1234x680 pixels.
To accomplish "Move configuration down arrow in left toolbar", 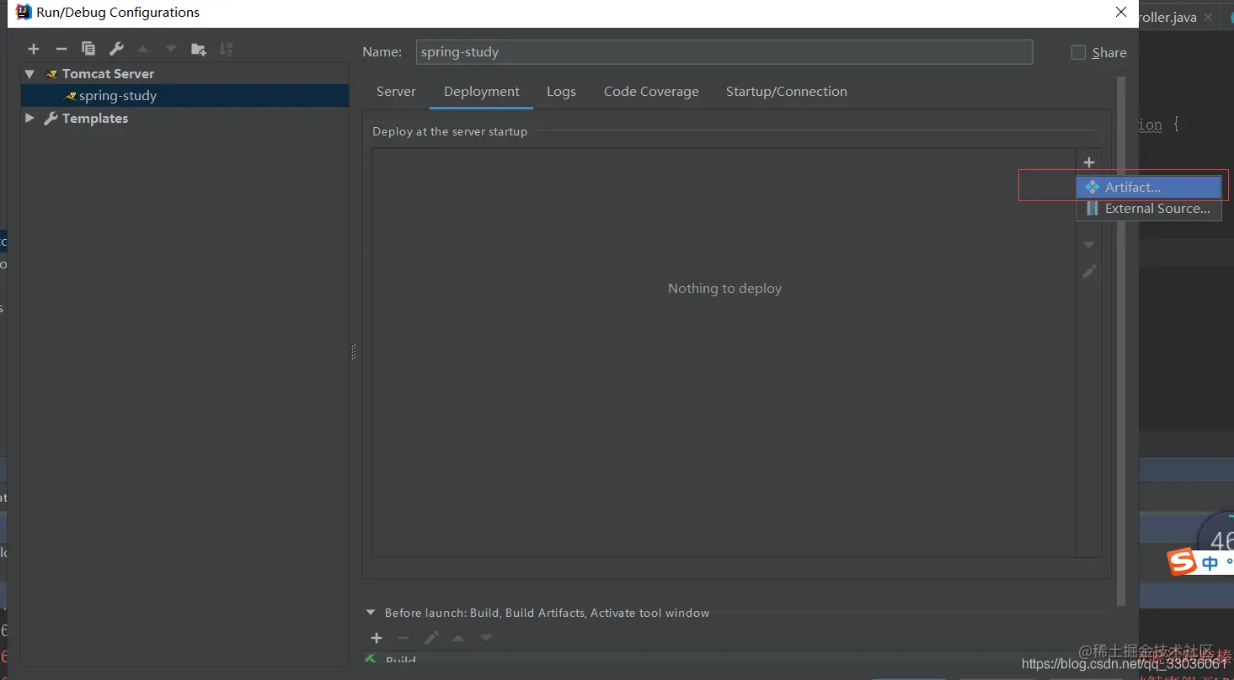I will [171, 50].
